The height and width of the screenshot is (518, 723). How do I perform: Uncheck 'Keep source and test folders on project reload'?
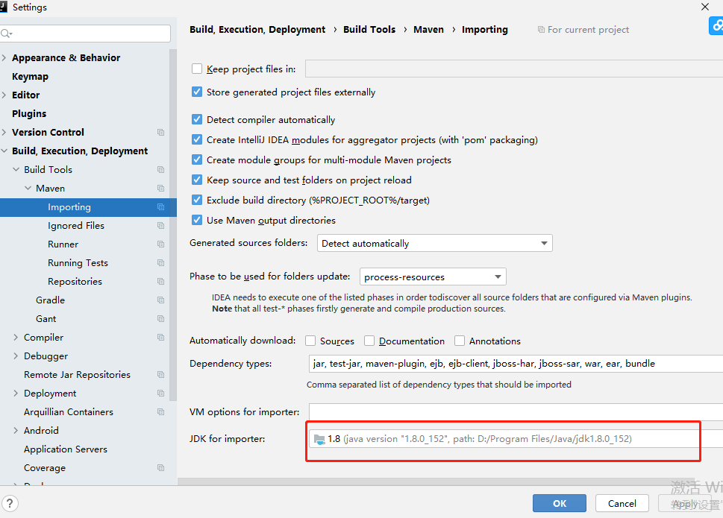click(x=197, y=180)
